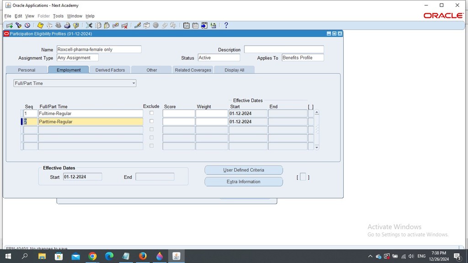
Task: Click the profile Effective Dates Start field
Action: point(82,177)
